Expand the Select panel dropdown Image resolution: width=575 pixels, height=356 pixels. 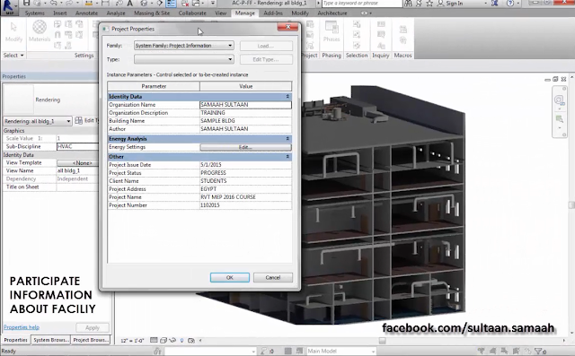click(13, 56)
